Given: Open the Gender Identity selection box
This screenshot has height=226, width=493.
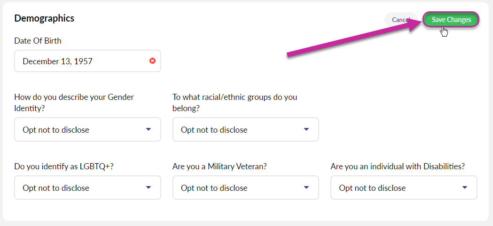Looking at the screenshot, I should [88, 129].
